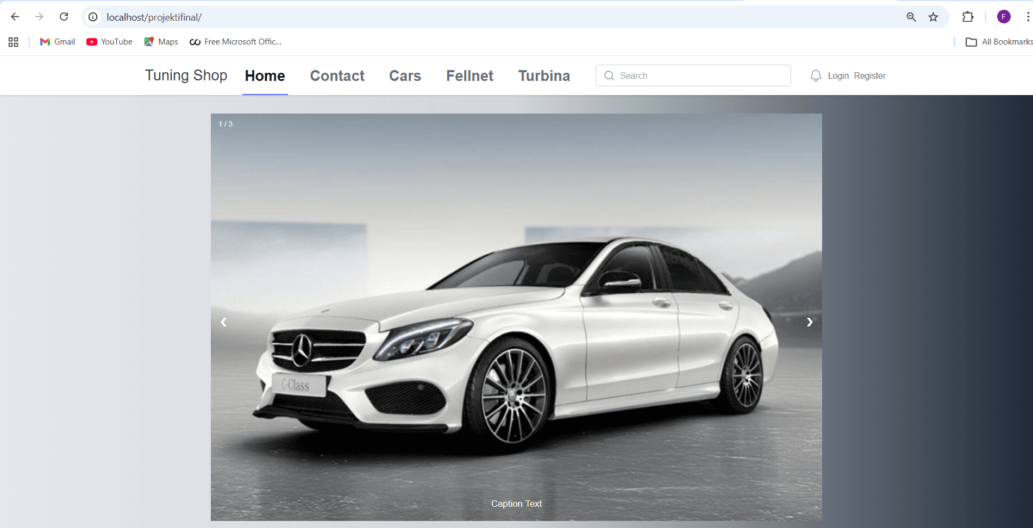
Task: Click the search magnifier inside the search box
Action: 609,76
